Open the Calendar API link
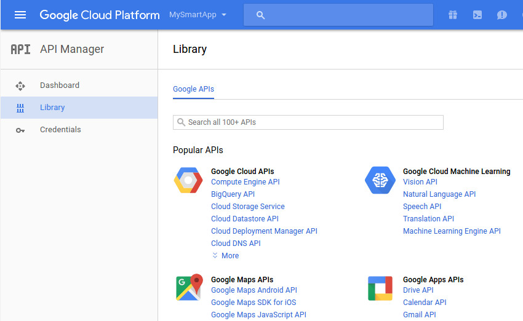Image resolution: width=523 pixels, height=321 pixels. (x=425, y=303)
